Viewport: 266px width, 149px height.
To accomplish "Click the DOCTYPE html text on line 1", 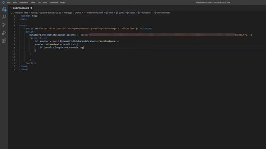I will click(x=29, y=16).
